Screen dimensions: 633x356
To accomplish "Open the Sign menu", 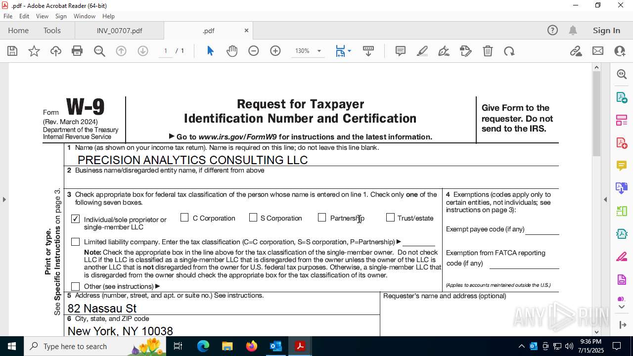I will 61,16.
